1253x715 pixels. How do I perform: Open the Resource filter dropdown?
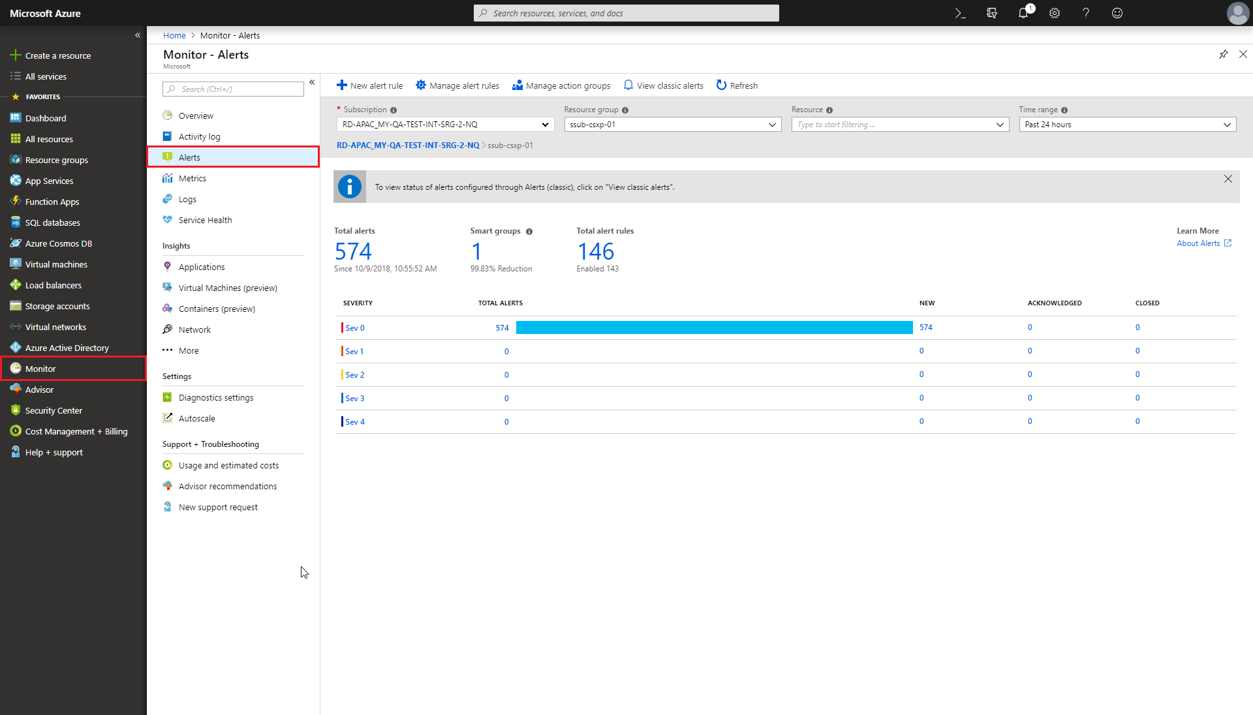click(x=900, y=125)
